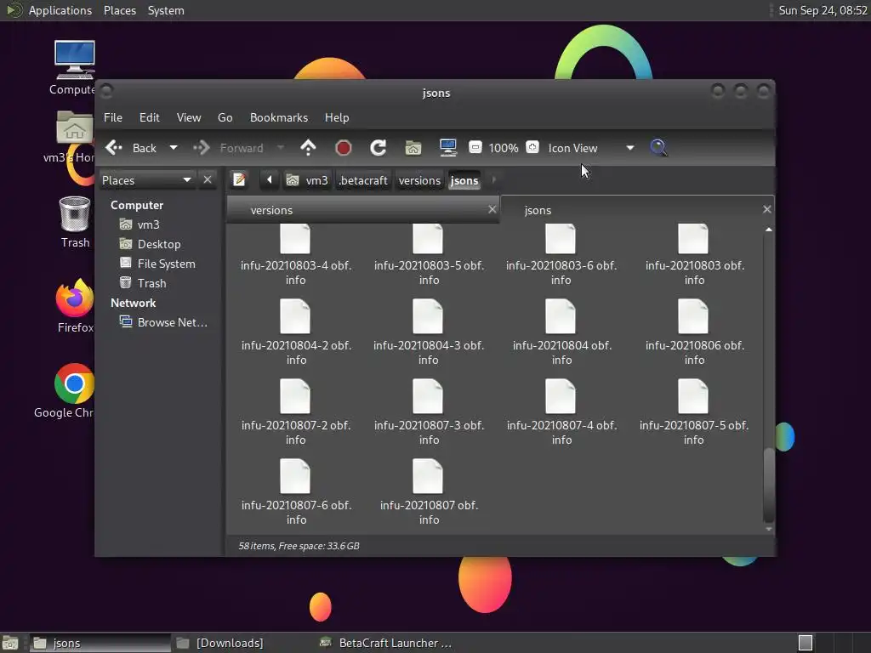
Task: Go to .betacraft in path bar
Action: (363, 180)
